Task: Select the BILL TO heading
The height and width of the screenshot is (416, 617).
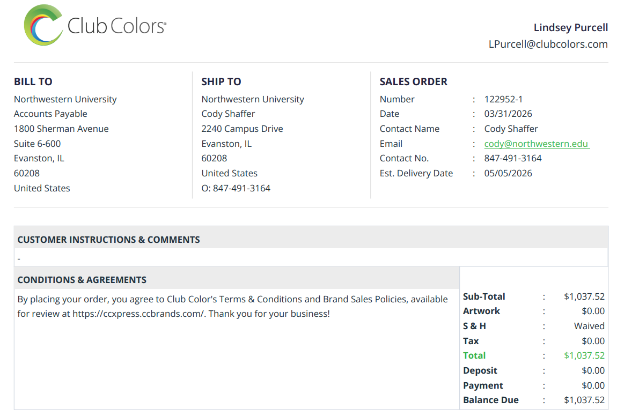Action: tap(33, 81)
